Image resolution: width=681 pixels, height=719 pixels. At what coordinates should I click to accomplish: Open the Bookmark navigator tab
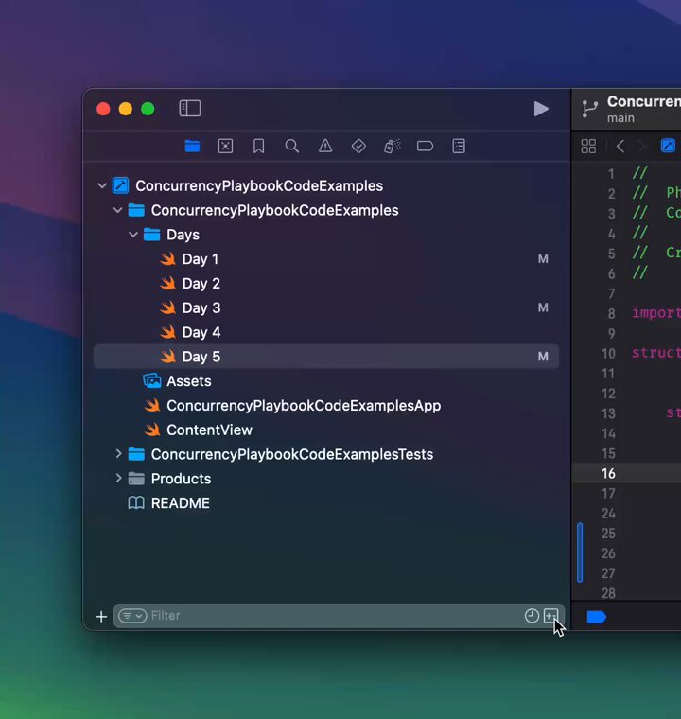point(258,147)
